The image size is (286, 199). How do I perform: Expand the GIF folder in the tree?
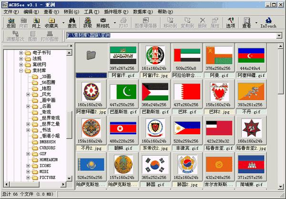coord(29,154)
